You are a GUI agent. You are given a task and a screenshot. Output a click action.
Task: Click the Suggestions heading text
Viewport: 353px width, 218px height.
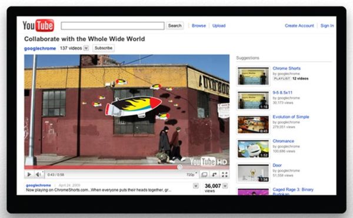coord(248,58)
